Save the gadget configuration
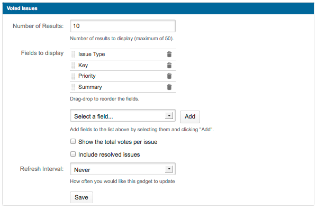Image resolution: width=316 pixels, height=209 pixels. (82, 197)
